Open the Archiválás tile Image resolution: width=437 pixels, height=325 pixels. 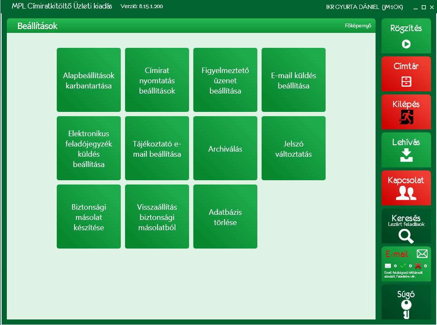pyautogui.click(x=225, y=148)
